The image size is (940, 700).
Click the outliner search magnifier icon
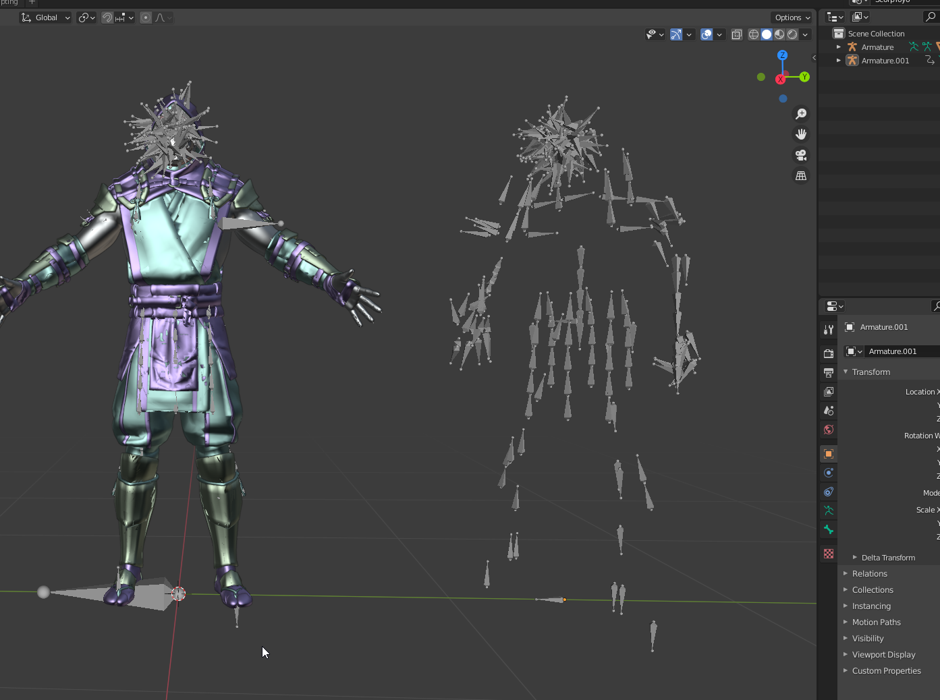[931, 17]
